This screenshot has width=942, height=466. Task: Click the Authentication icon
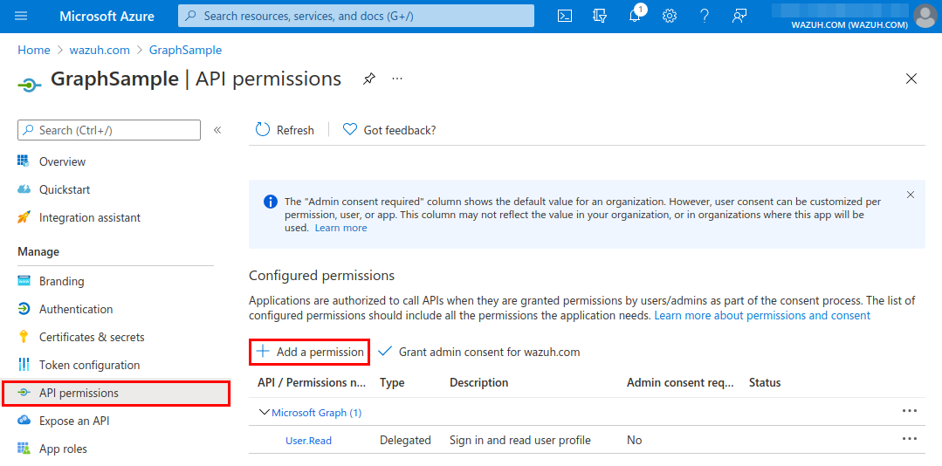(x=24, y=309)
